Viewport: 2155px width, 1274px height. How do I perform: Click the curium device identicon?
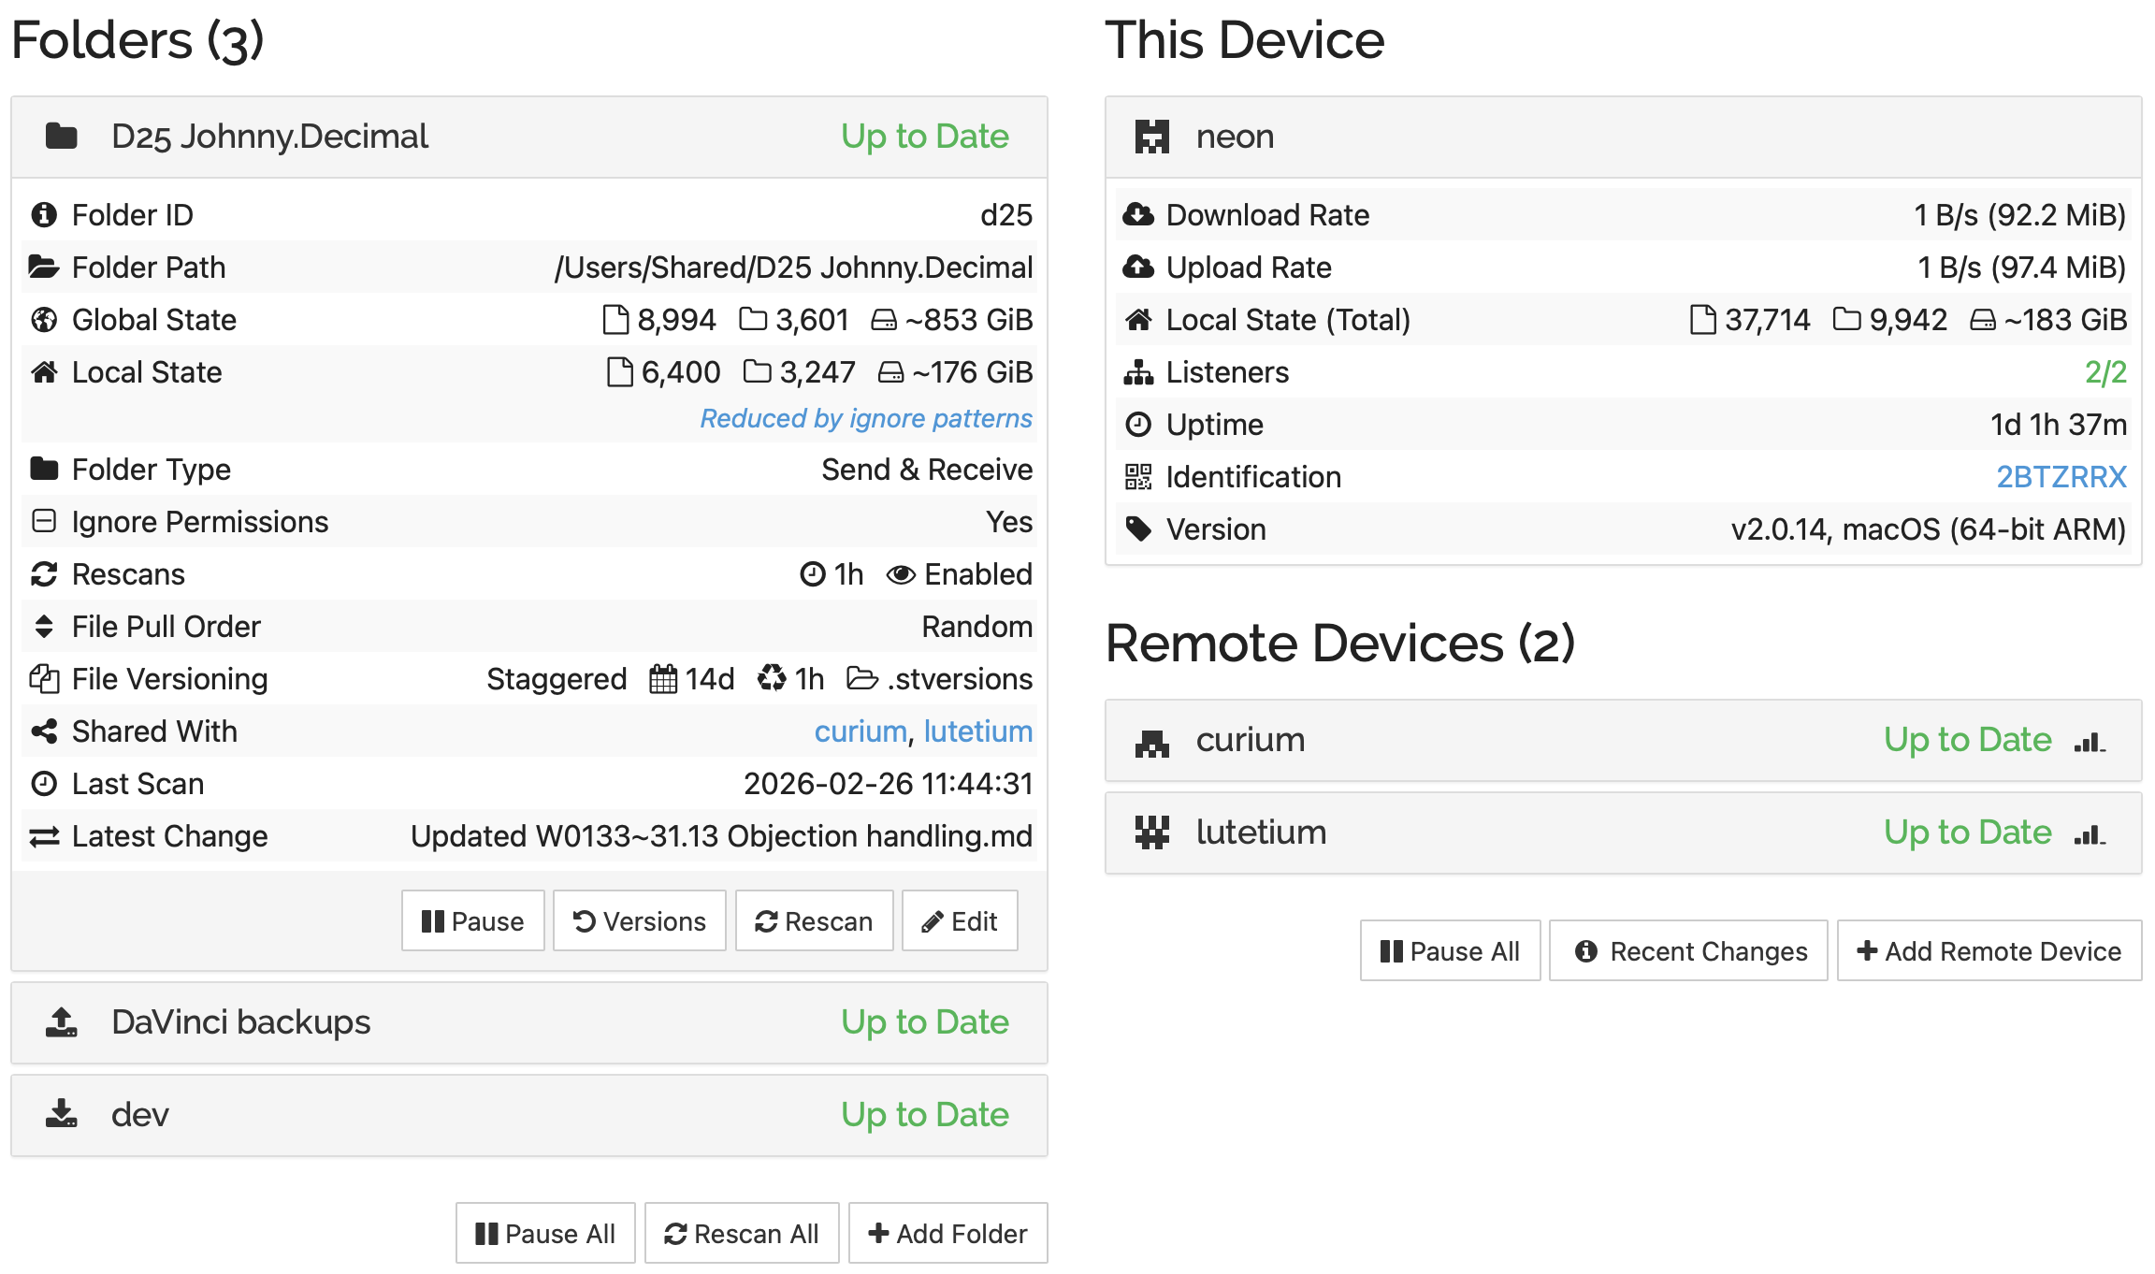click(x=1151, y=741)
